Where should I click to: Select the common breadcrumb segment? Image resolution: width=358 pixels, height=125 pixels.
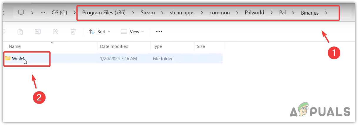[x=220, y=13]
